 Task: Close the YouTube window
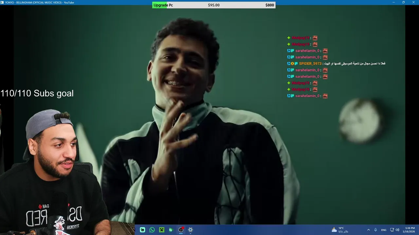click(413, 2)
